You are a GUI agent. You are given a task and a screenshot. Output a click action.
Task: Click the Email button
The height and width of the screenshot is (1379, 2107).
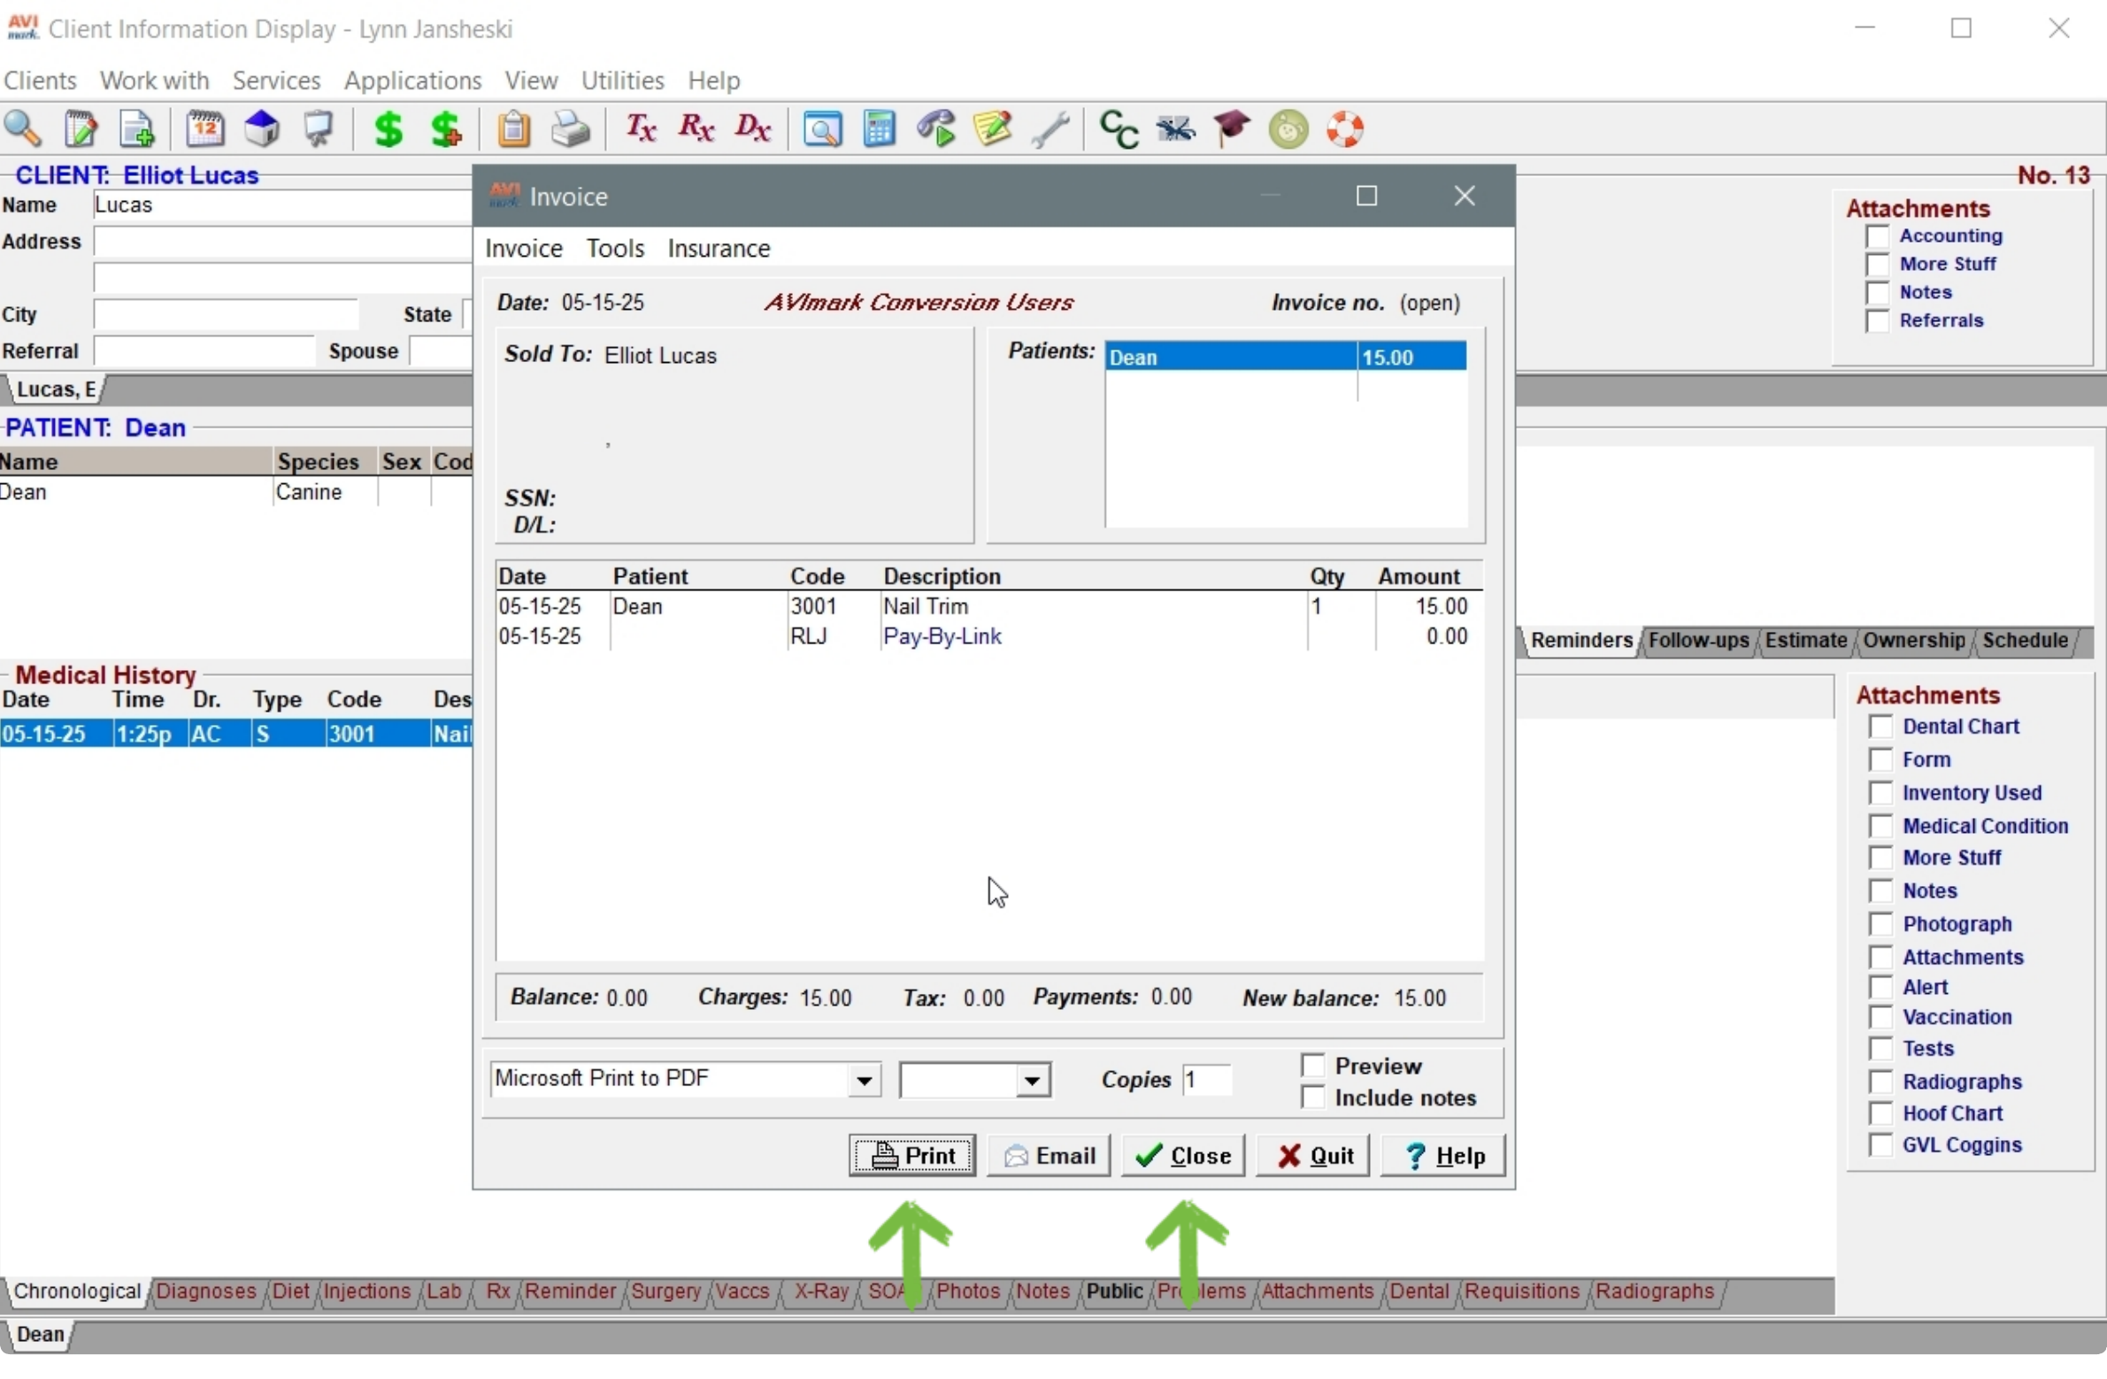click(x=1049, y=1156)
